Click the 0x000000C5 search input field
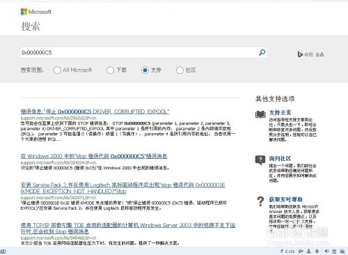Viewport: 348px width, 255px height. coord(139,52)
